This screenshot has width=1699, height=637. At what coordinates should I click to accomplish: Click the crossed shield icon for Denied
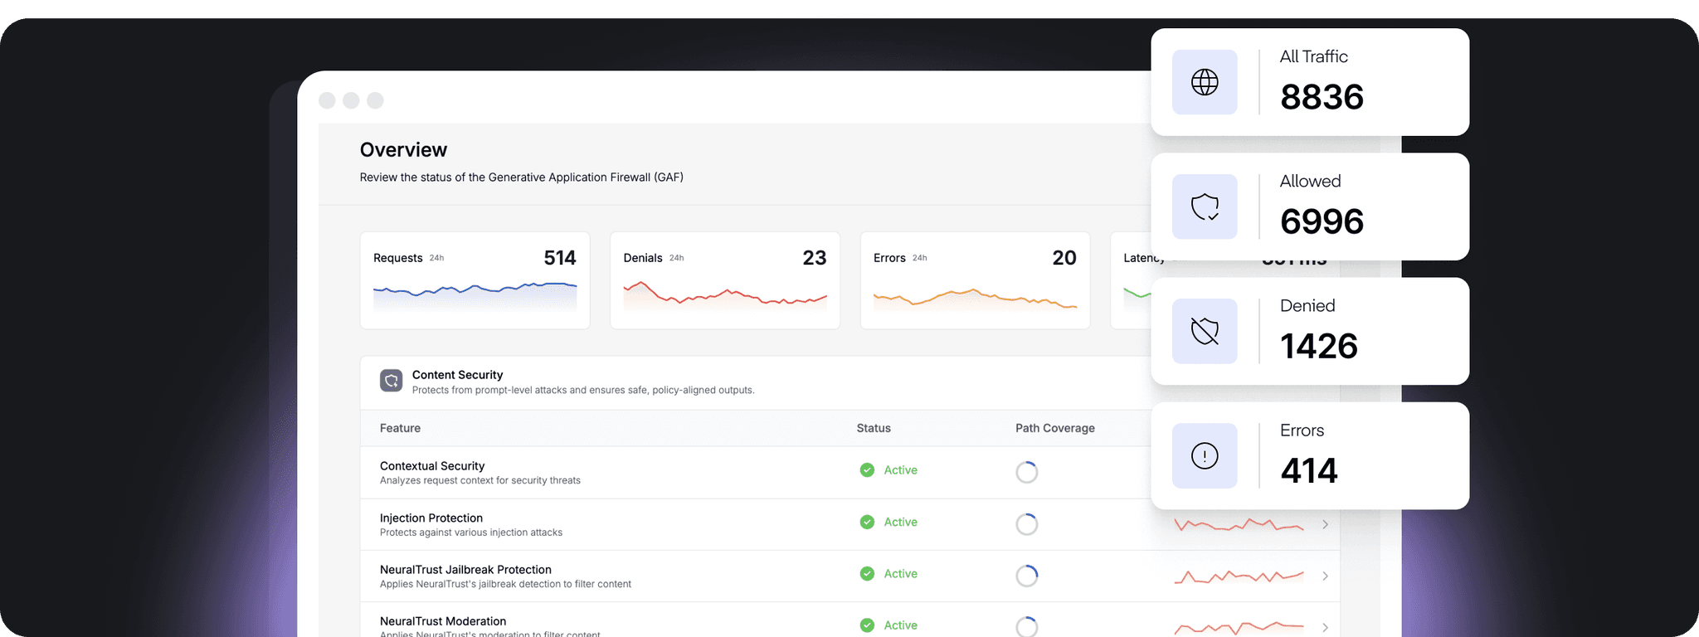(1205, 331)
